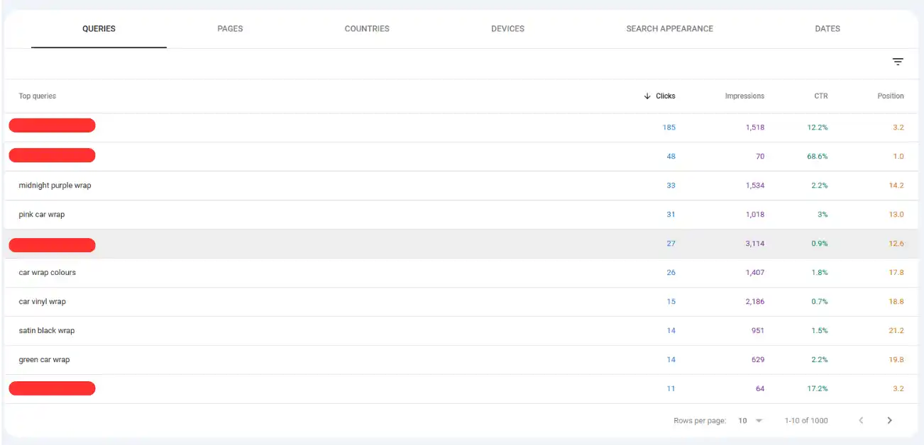924x445 pixels.
Task: Click the 11 clicks value
Action: [x=671, y=389]
